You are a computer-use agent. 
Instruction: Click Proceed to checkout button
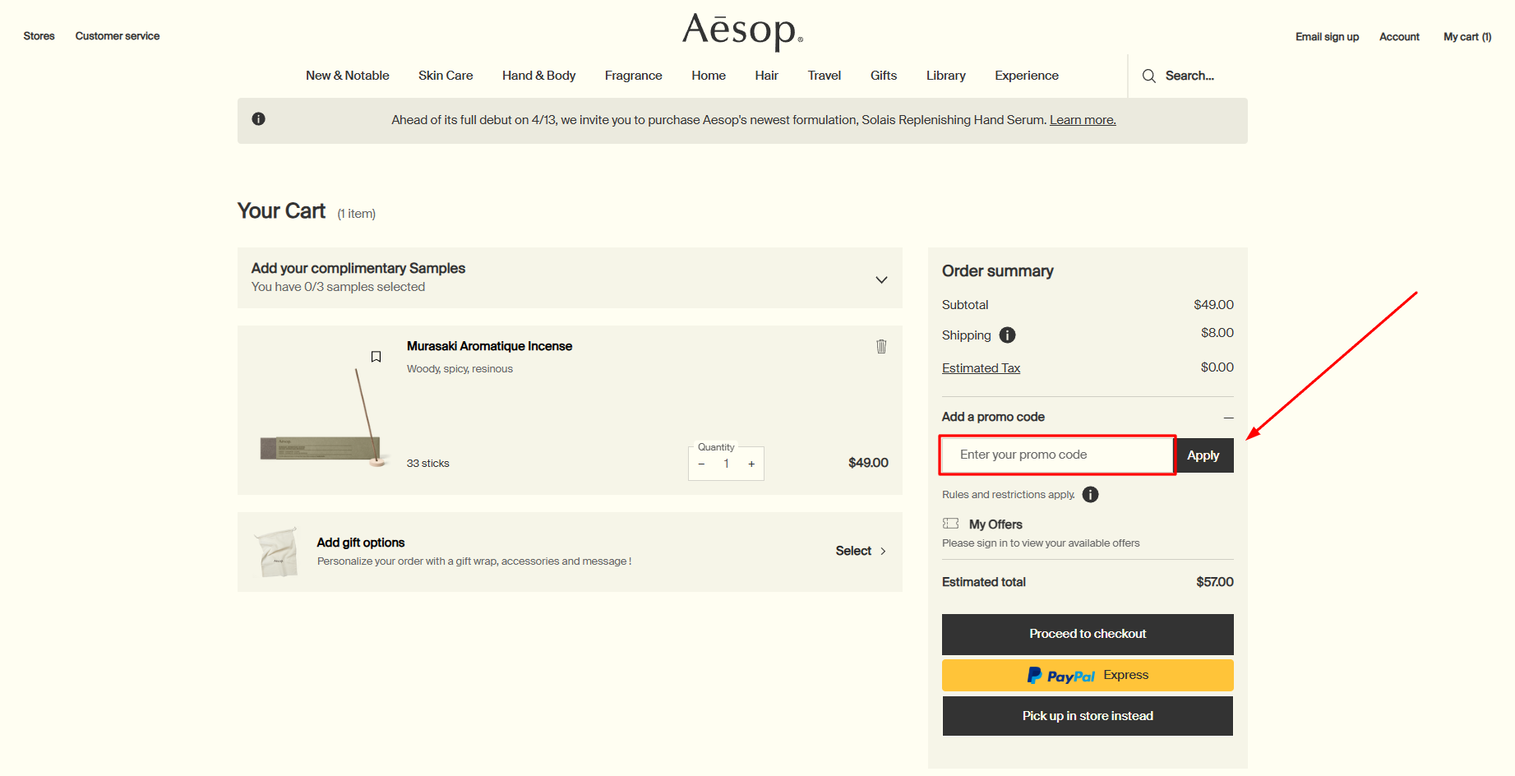pos(1088,634)
